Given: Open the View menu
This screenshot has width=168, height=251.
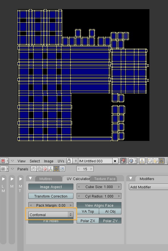Looking at the screenshot, I should tap(21, 161).
